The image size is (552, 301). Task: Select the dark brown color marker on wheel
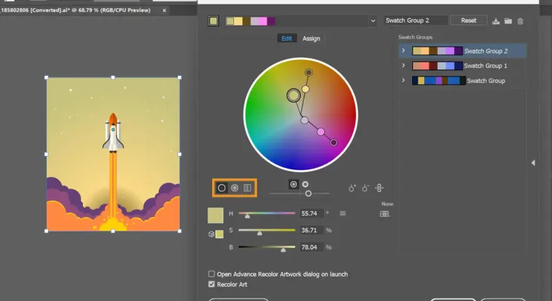click(309, 73)
